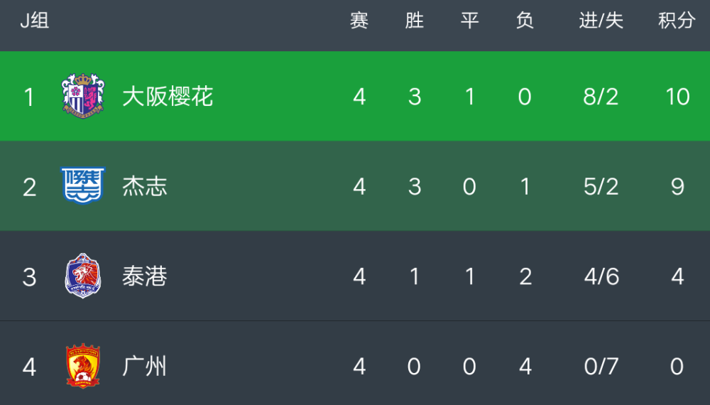This screenshot has height=405, width=710.
Task: Click the 积分 points column header
Action: click(677, 21)
